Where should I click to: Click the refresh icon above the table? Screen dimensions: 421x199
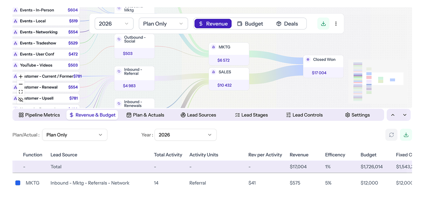391,135
